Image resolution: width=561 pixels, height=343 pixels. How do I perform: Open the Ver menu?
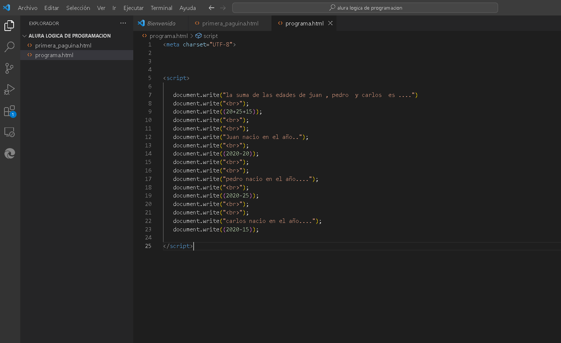[x=101, y=8]
